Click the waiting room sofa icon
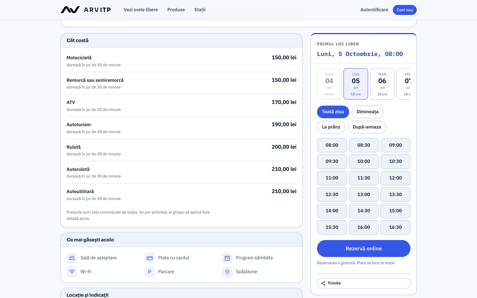477x298 pixels. 72,258
